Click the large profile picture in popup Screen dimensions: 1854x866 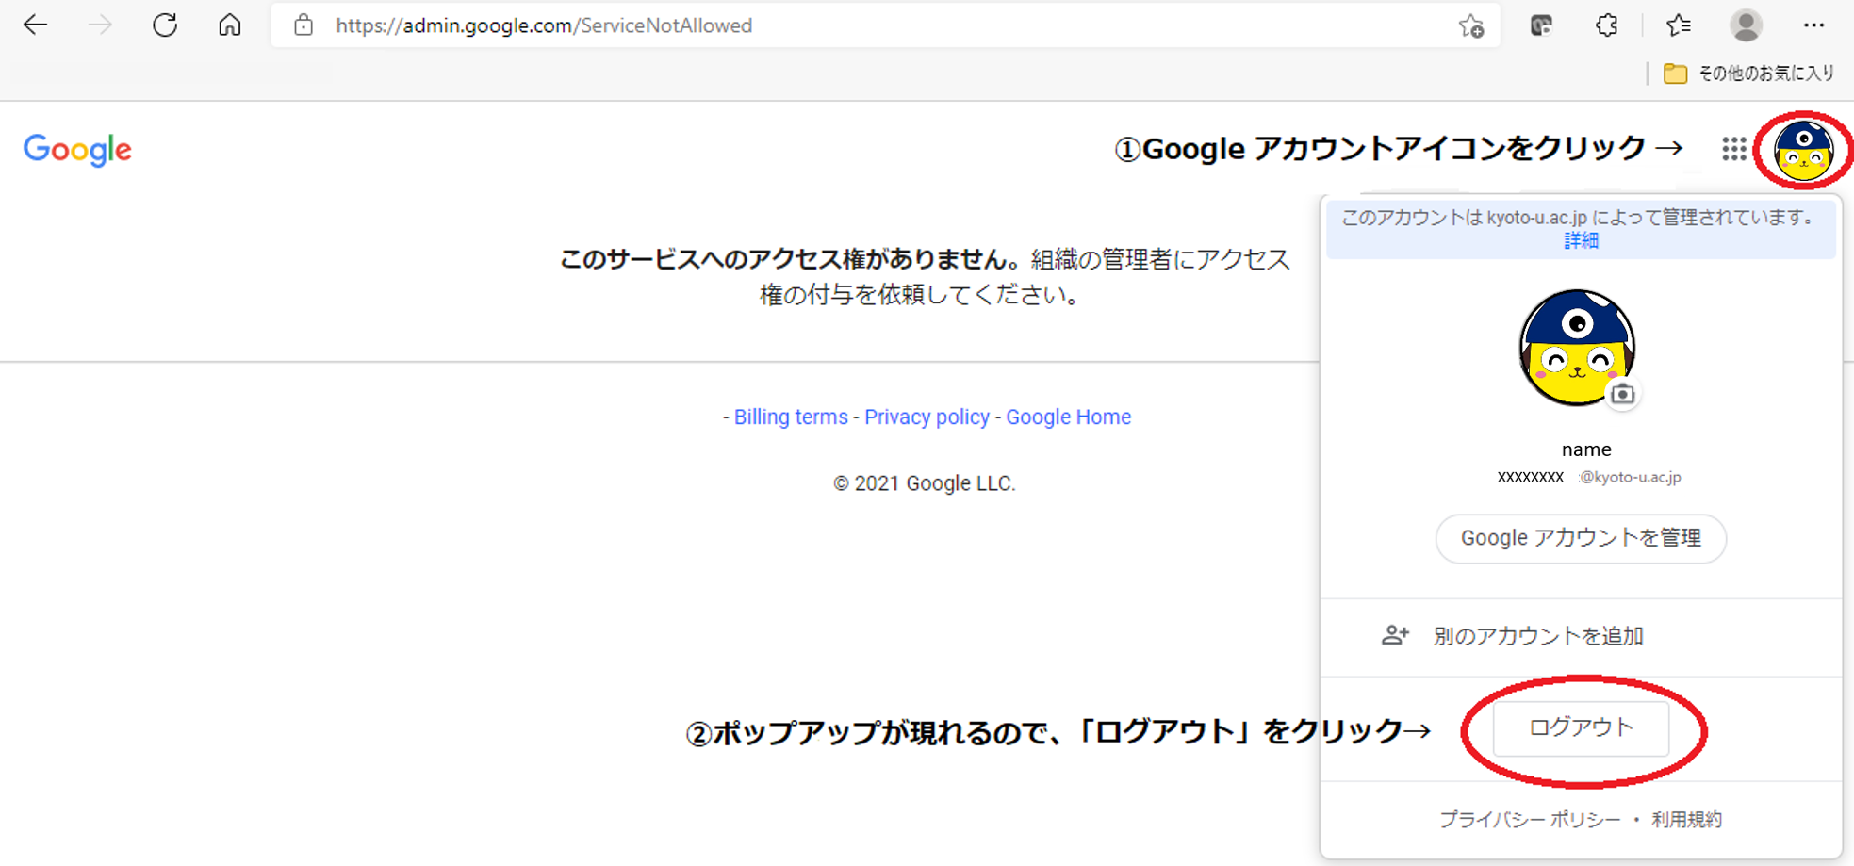tap(1577, 348)
